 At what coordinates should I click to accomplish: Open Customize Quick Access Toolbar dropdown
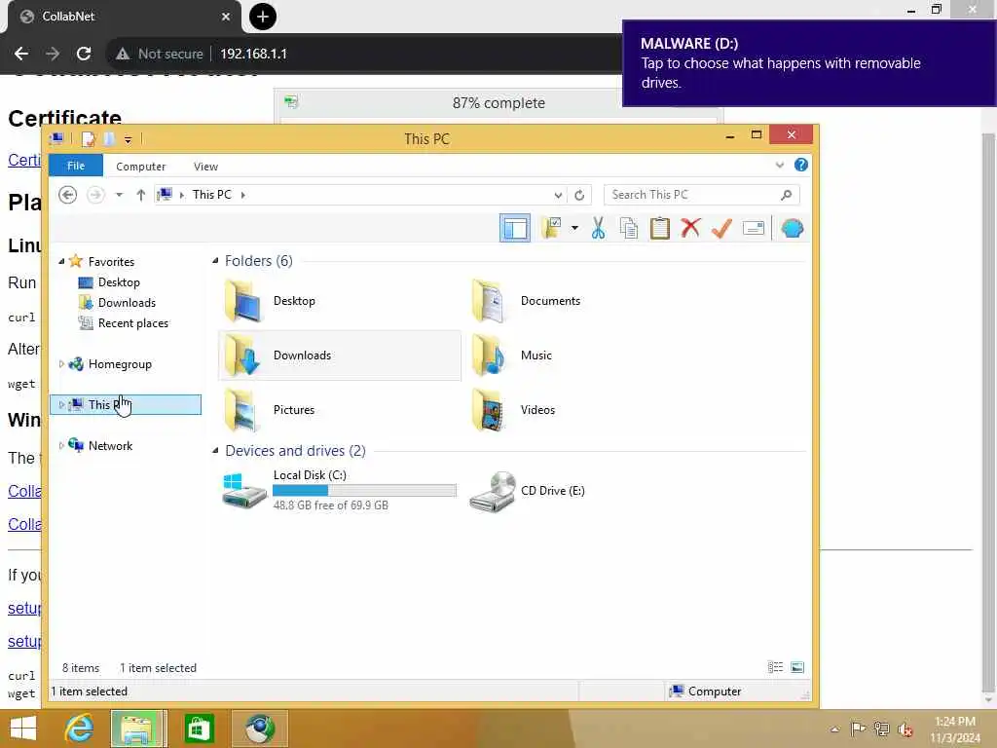pos(128,139)
